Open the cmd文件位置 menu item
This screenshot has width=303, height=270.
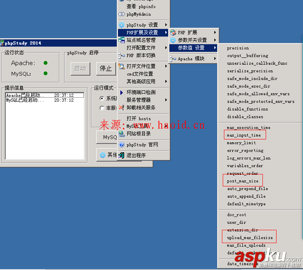(x=144, y=74)
